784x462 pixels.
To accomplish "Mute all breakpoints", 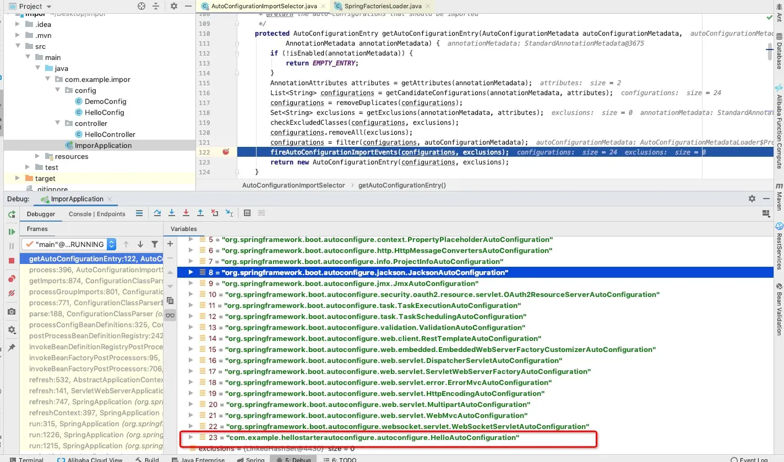I will click(x=12, y=293).
